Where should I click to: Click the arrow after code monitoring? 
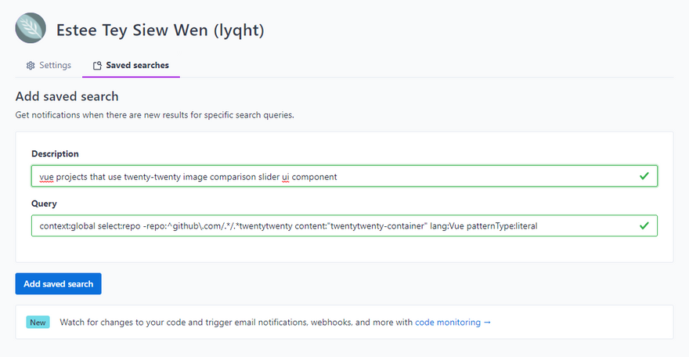[x=487, y=322]
